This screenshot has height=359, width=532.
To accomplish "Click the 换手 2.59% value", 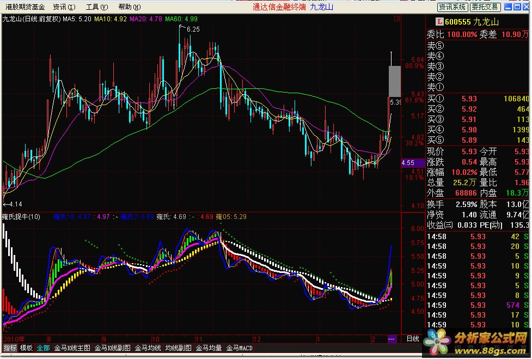I will (467, 205).
